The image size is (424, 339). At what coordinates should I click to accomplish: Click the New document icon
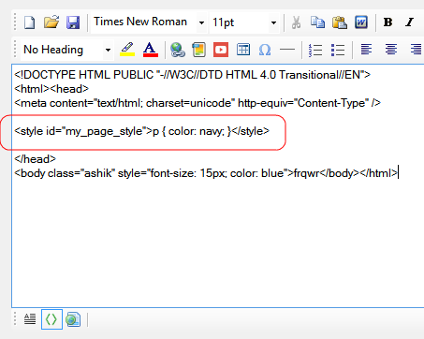coord(30,22)
